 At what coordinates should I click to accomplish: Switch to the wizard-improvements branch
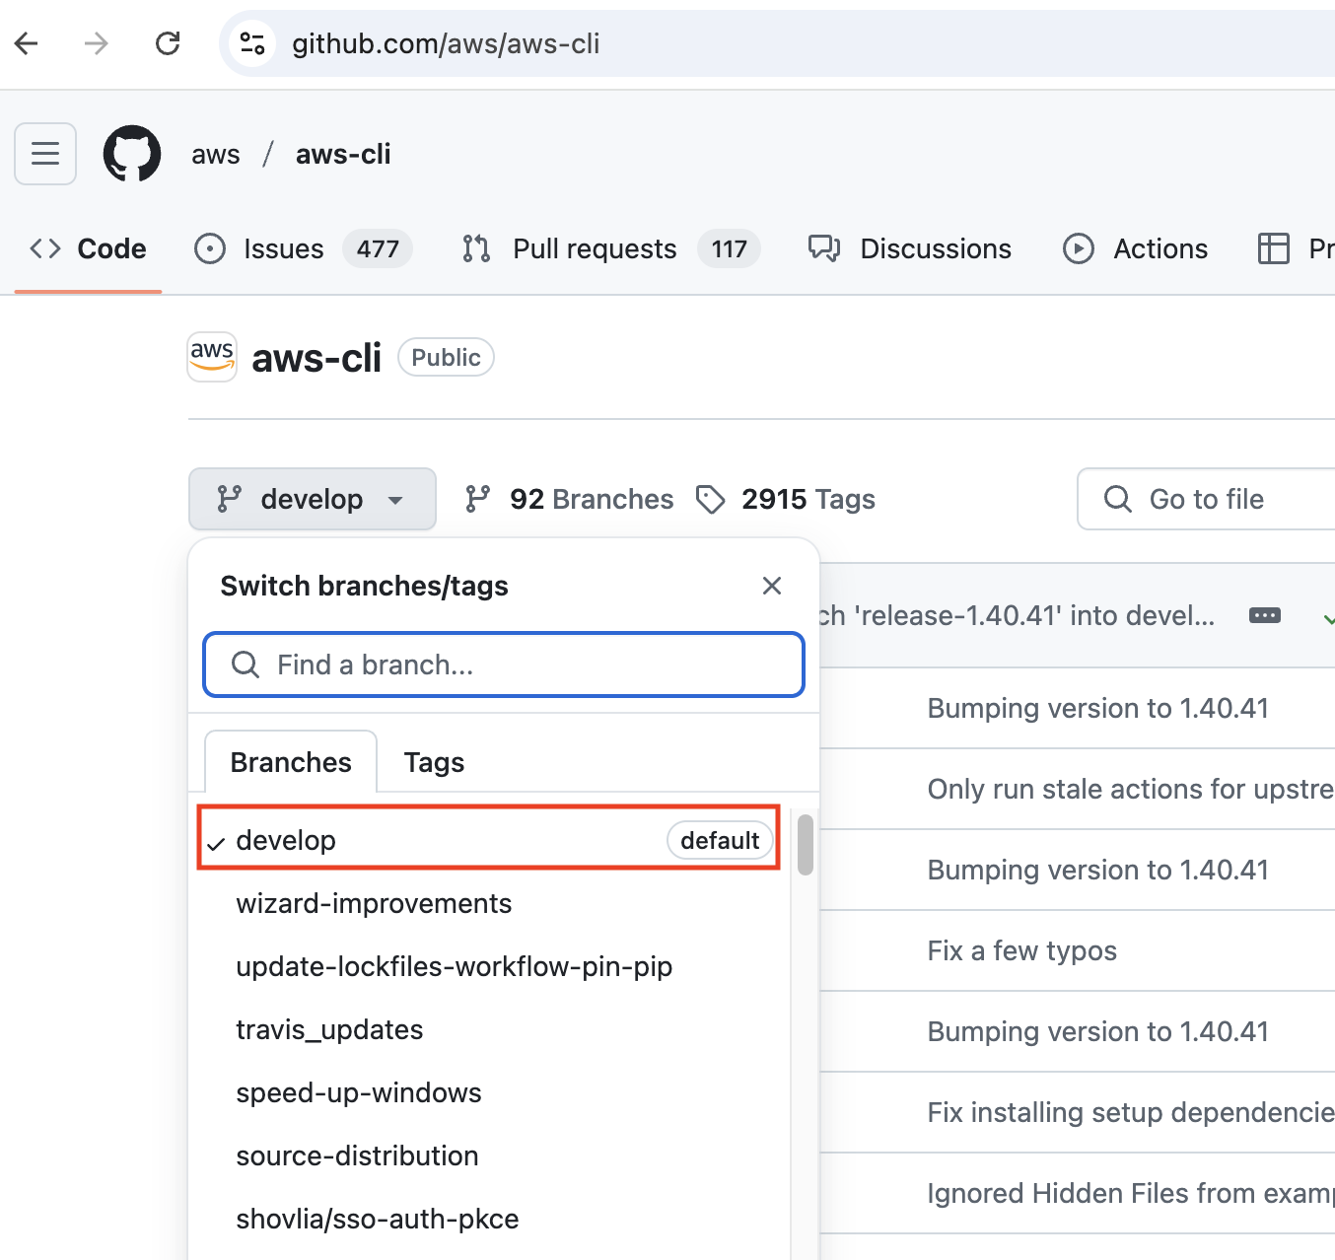(374, 903)
